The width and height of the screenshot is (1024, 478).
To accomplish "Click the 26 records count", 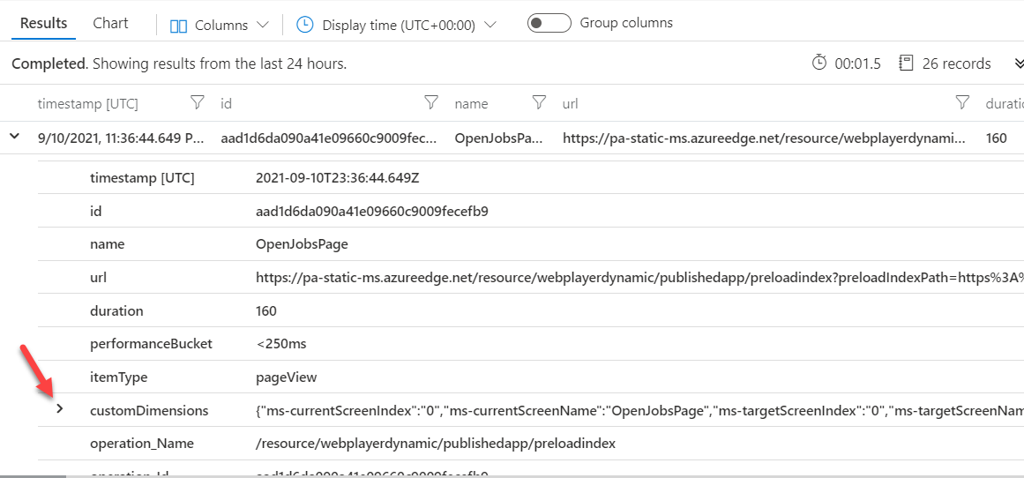I will pyautogui.click(x=956, y=63).
